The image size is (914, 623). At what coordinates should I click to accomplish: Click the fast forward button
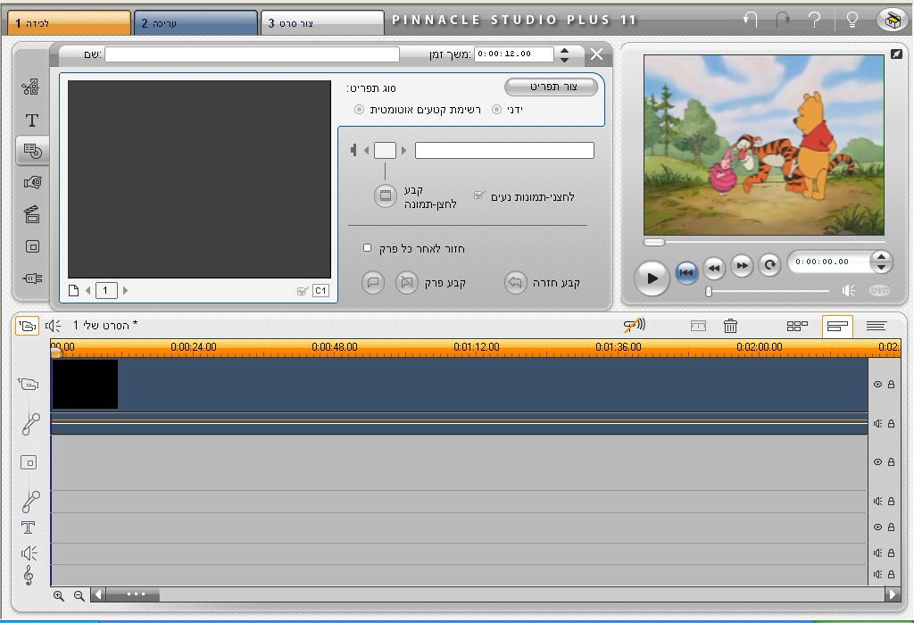click(x=742, y=266)
